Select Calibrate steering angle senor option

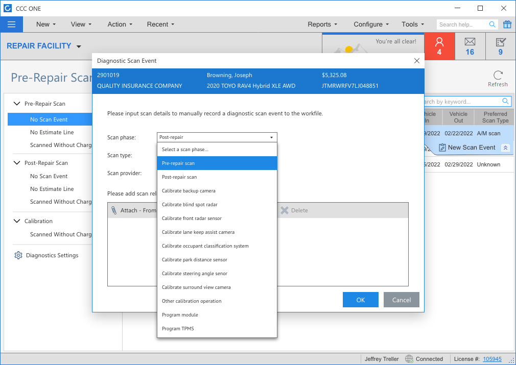tap(217, 274)
